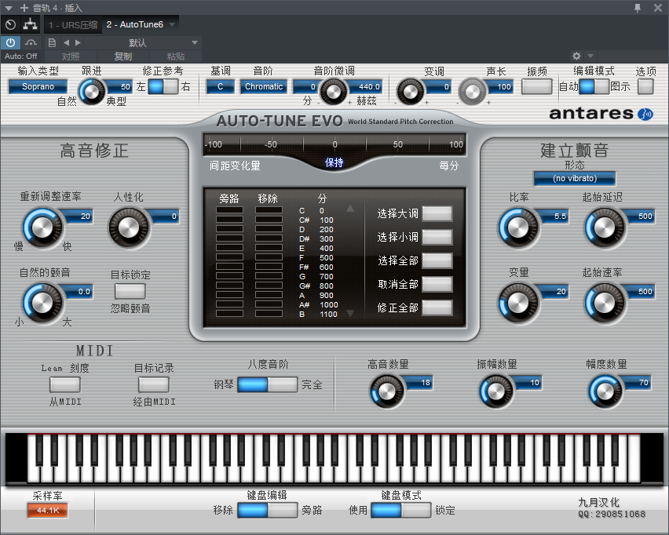Screen dimensions: 669x535
Task: Click the 选择大调 button
Action: [437, 213]
